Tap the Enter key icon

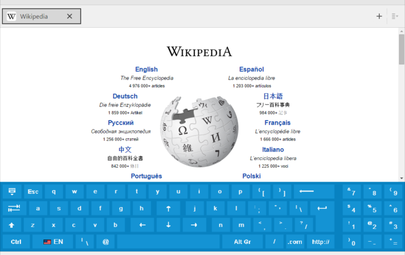[x=322, y=208]
